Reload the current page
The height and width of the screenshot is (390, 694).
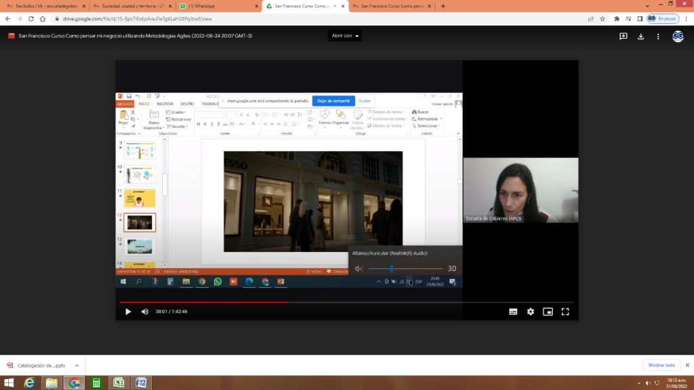point(32,19)
